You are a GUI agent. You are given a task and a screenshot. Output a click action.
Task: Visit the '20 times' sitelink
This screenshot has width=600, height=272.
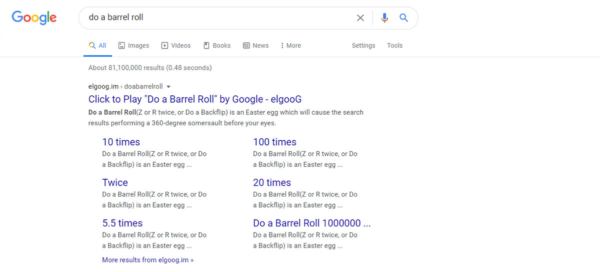tap(271, 183)
